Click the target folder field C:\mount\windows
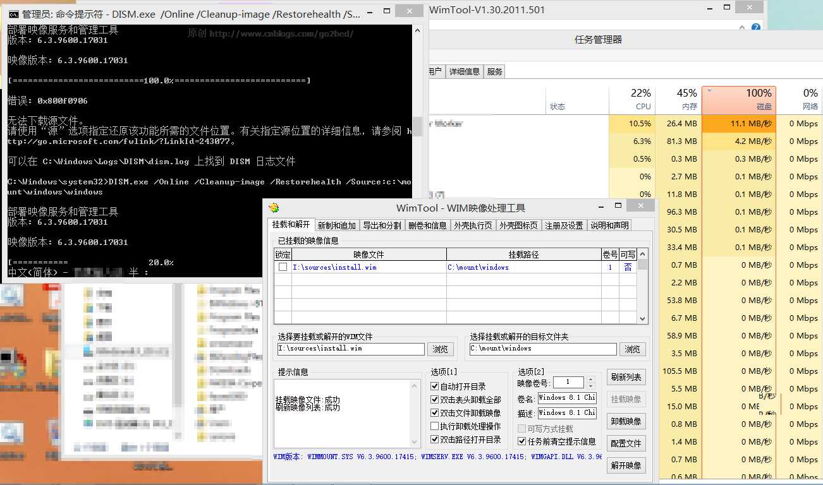823x485 pixels. pos(543,349)
